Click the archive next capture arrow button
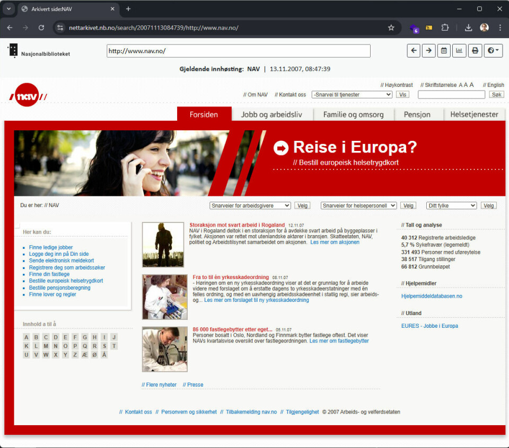 [428, 51]
